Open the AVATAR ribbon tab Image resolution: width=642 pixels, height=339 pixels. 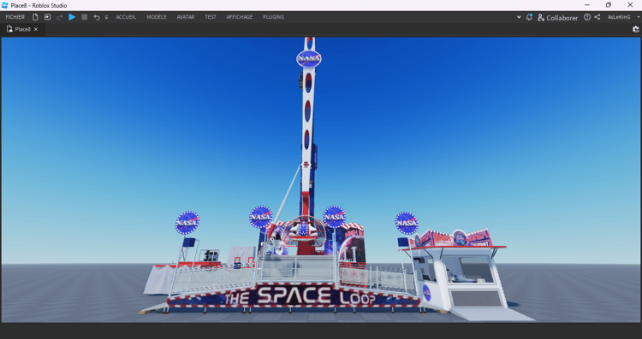click(186, 17)
